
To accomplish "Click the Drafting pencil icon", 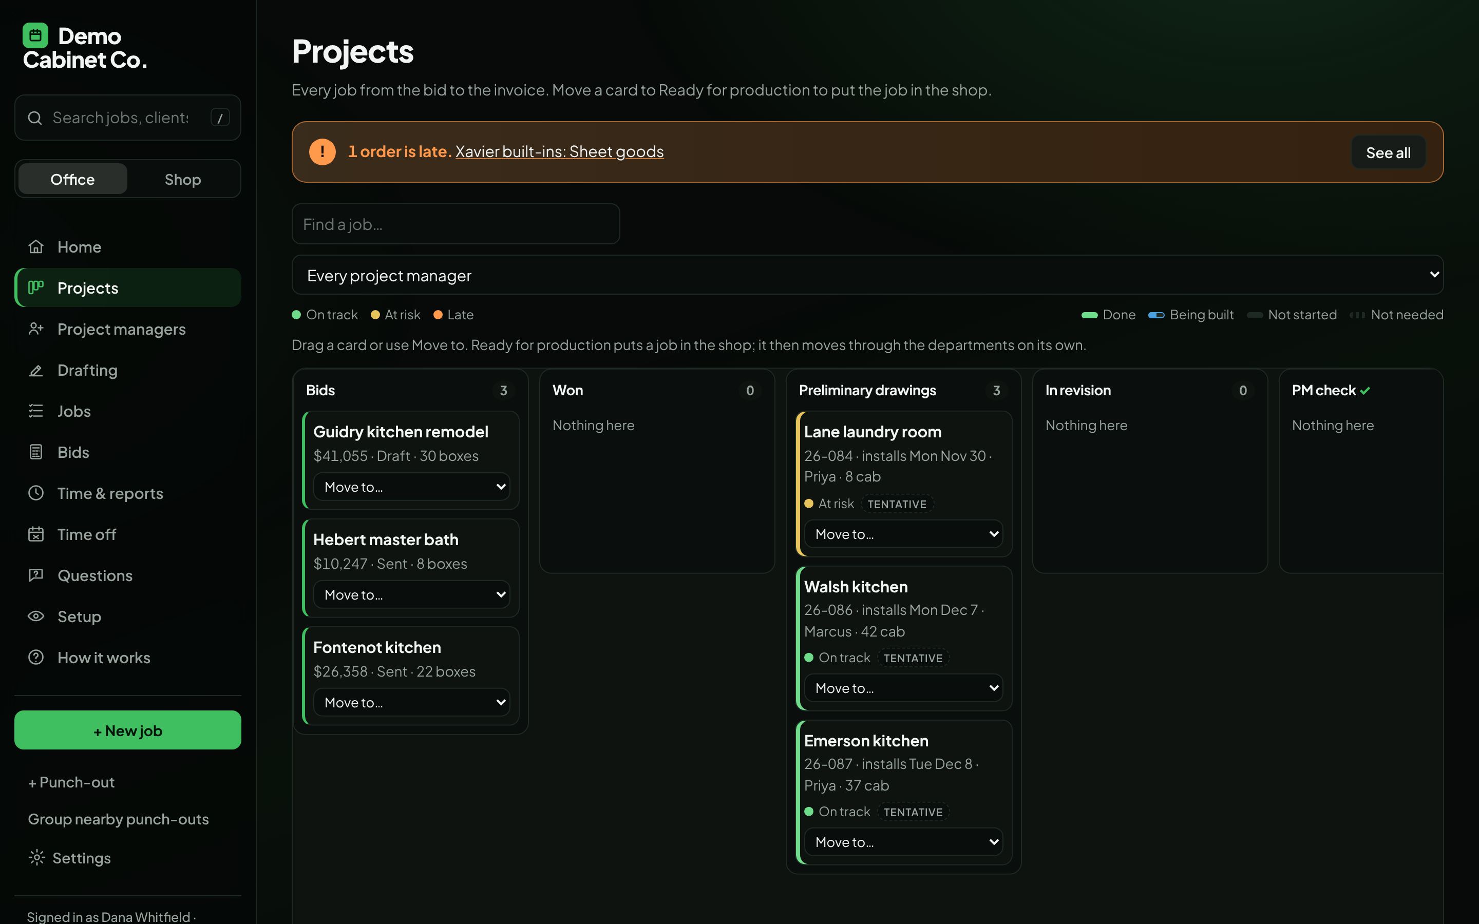I will coord(36,370).
